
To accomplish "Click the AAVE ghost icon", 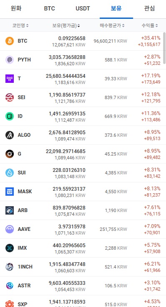I will click(x=10, y=229).
